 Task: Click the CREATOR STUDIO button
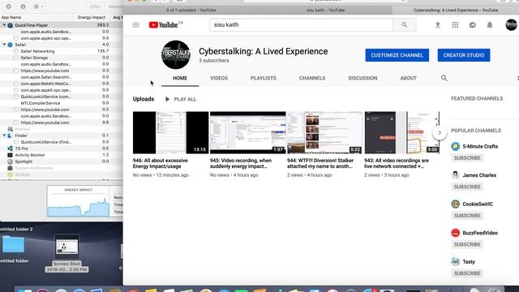click(464, 55)
